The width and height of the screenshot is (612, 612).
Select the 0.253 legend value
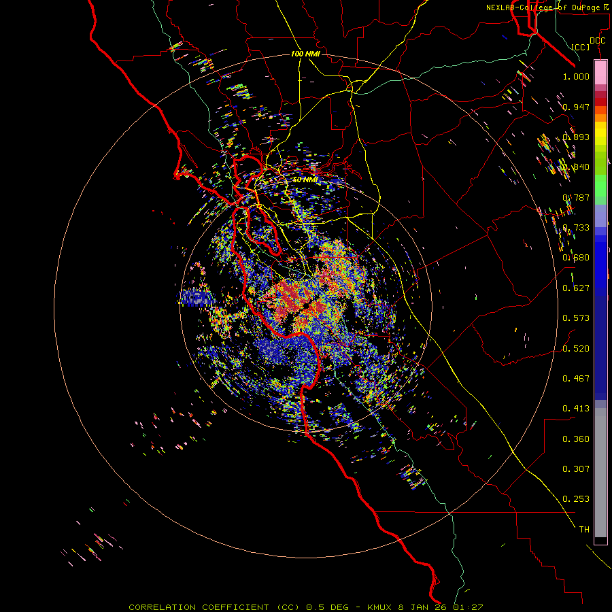click(x=576, y=499)
